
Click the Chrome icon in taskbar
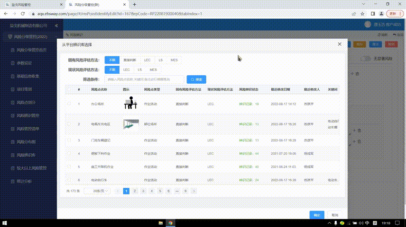pyautogui.click(x=170, y=223)
